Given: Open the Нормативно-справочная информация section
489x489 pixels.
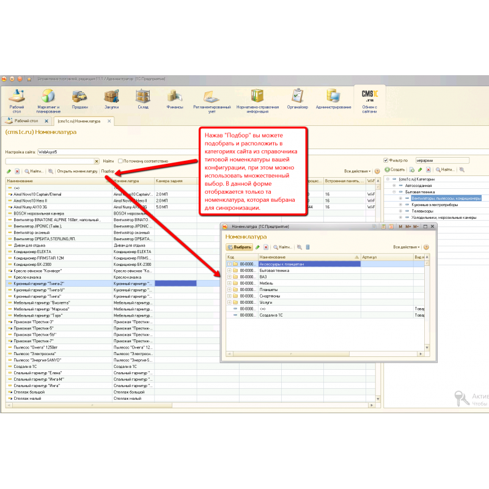Looking at the screenshot, I should coord(257,101).
